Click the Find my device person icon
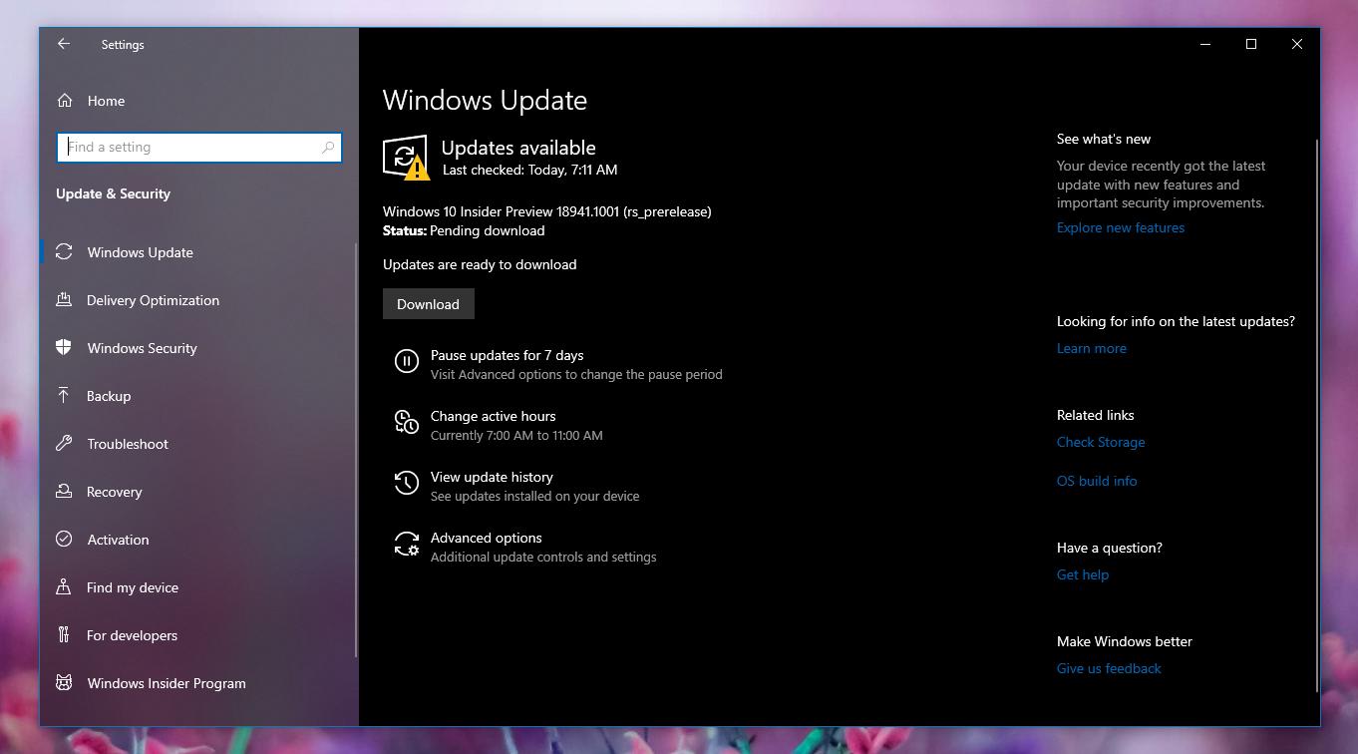This screenshot has height=754, width=1358. 65,587
